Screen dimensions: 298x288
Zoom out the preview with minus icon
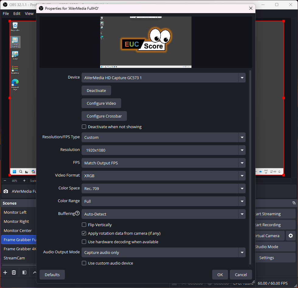pyautogui.click(x=4, y=180)
